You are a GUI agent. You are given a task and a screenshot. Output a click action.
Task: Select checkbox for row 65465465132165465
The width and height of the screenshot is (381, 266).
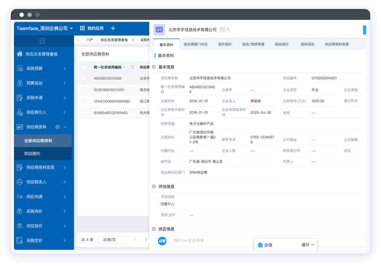click(x=84, y=113)
